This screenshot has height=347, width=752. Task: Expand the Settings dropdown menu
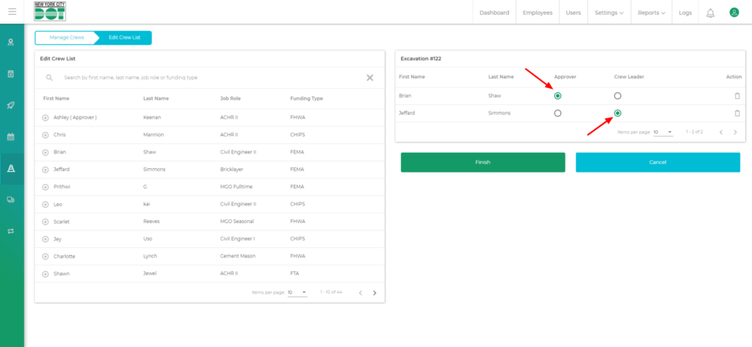(609, 12)
